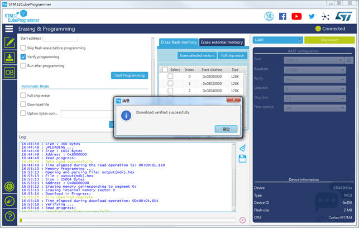Clear the log with the broom icon
The width and height of the screenshot is (359, 228).
[243, 148]
